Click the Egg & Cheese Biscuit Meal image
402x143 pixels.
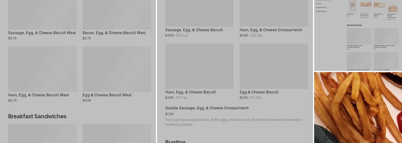click(x=117, y=69)
